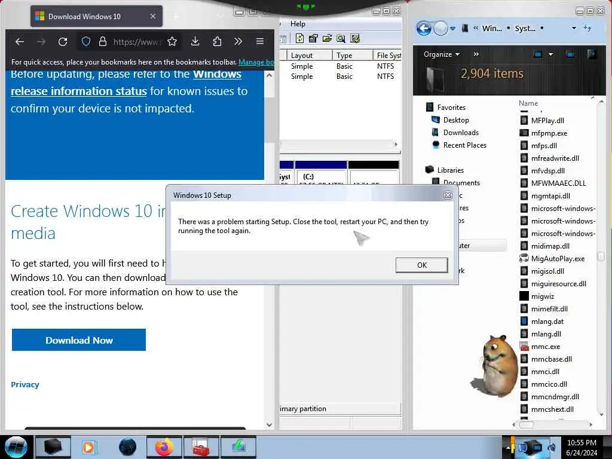Viewport: 612px width, 459px height.
Task: Click the Explorer refresh arrows icon
Action: 587,27
